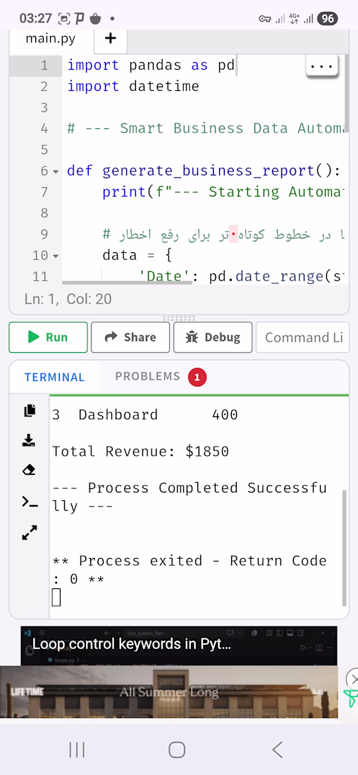Start debugging with the Debug button
358x775 pixels.
pos(213,337)
